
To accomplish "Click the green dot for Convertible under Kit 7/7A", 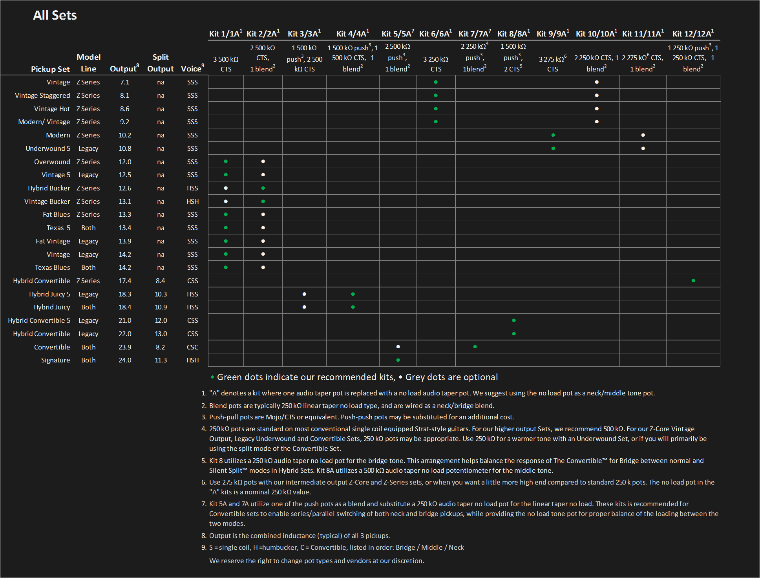I will [x=475, y=347].
